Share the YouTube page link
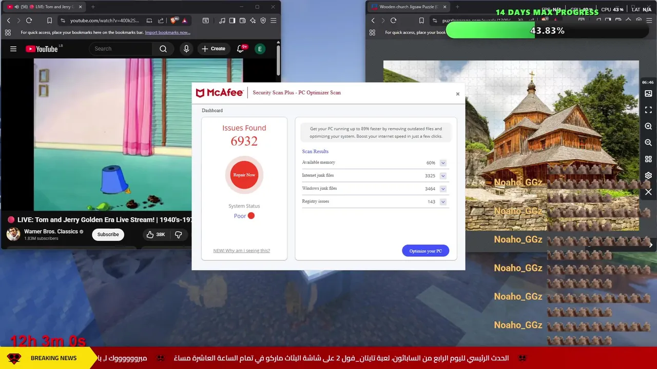Viewport: 657px width, 369px height. [161, 20]
